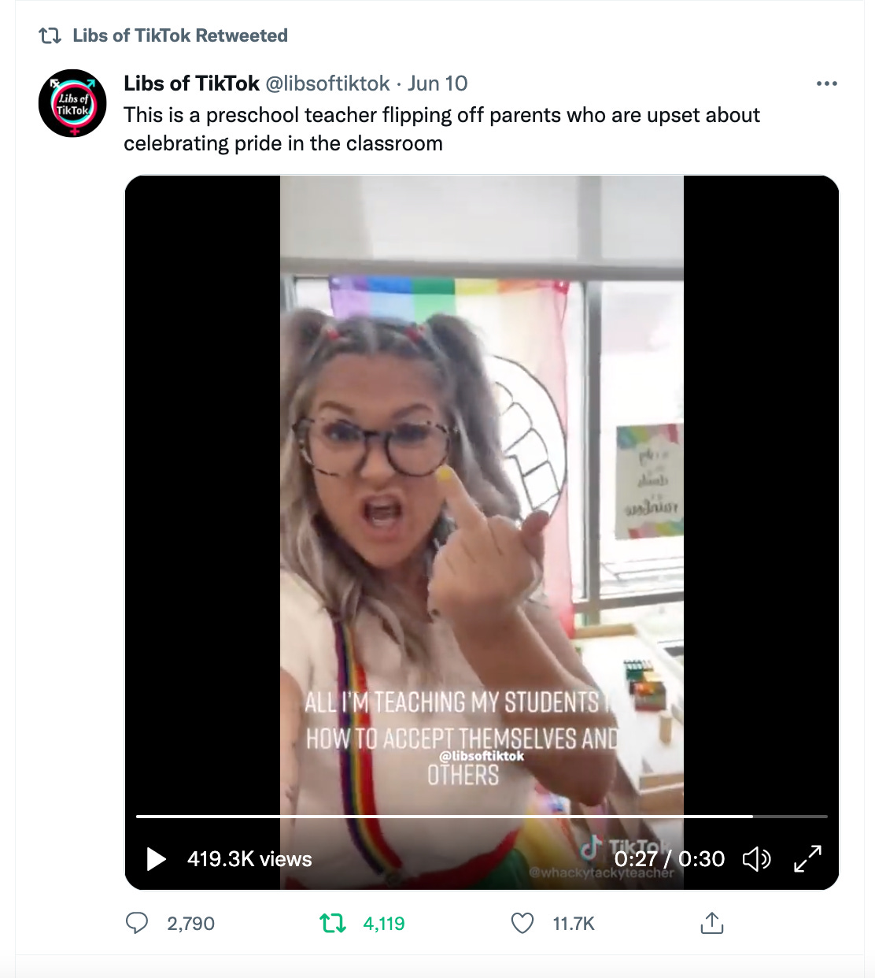Click the small retweet icon above the tweet
Viewport: 875px width, 978px height.
click(x=50, y=35)
